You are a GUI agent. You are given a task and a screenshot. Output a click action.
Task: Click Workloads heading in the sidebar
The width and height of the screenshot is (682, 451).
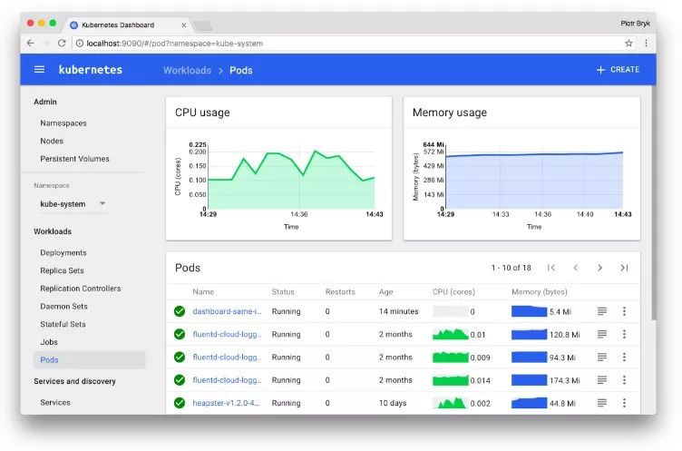click(53, 231)
